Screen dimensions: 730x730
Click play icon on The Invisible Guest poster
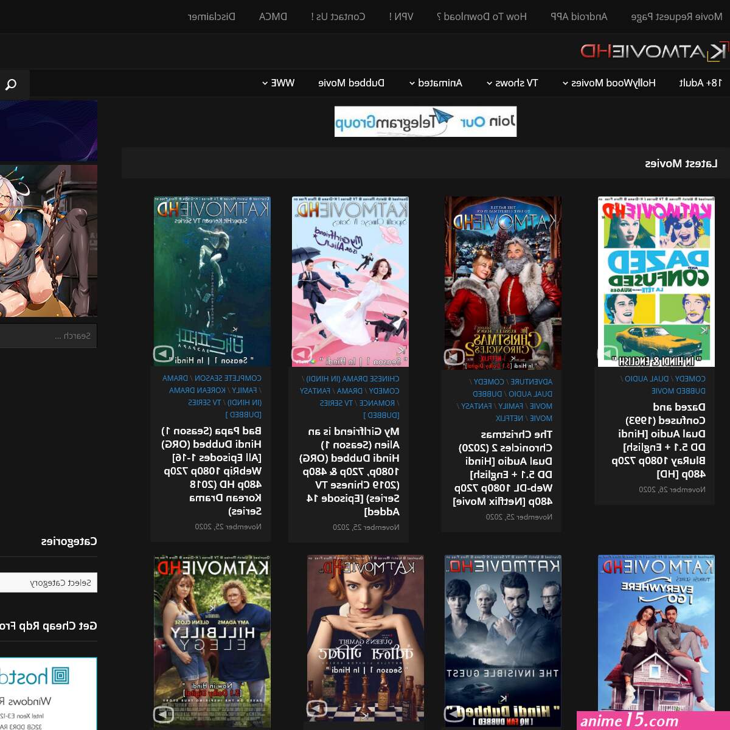454,713
